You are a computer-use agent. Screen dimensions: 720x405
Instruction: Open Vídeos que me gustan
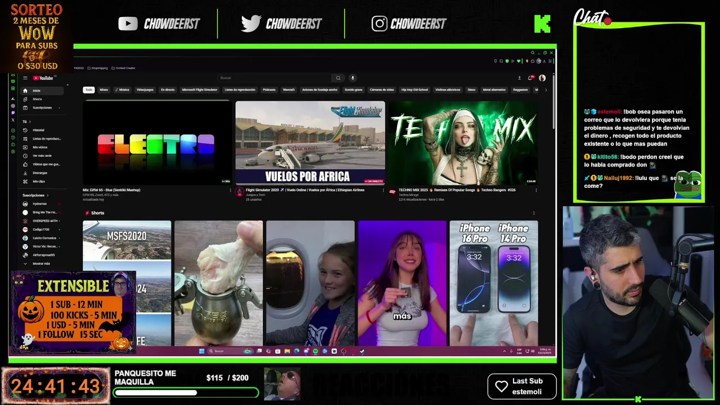pos(43,164)
